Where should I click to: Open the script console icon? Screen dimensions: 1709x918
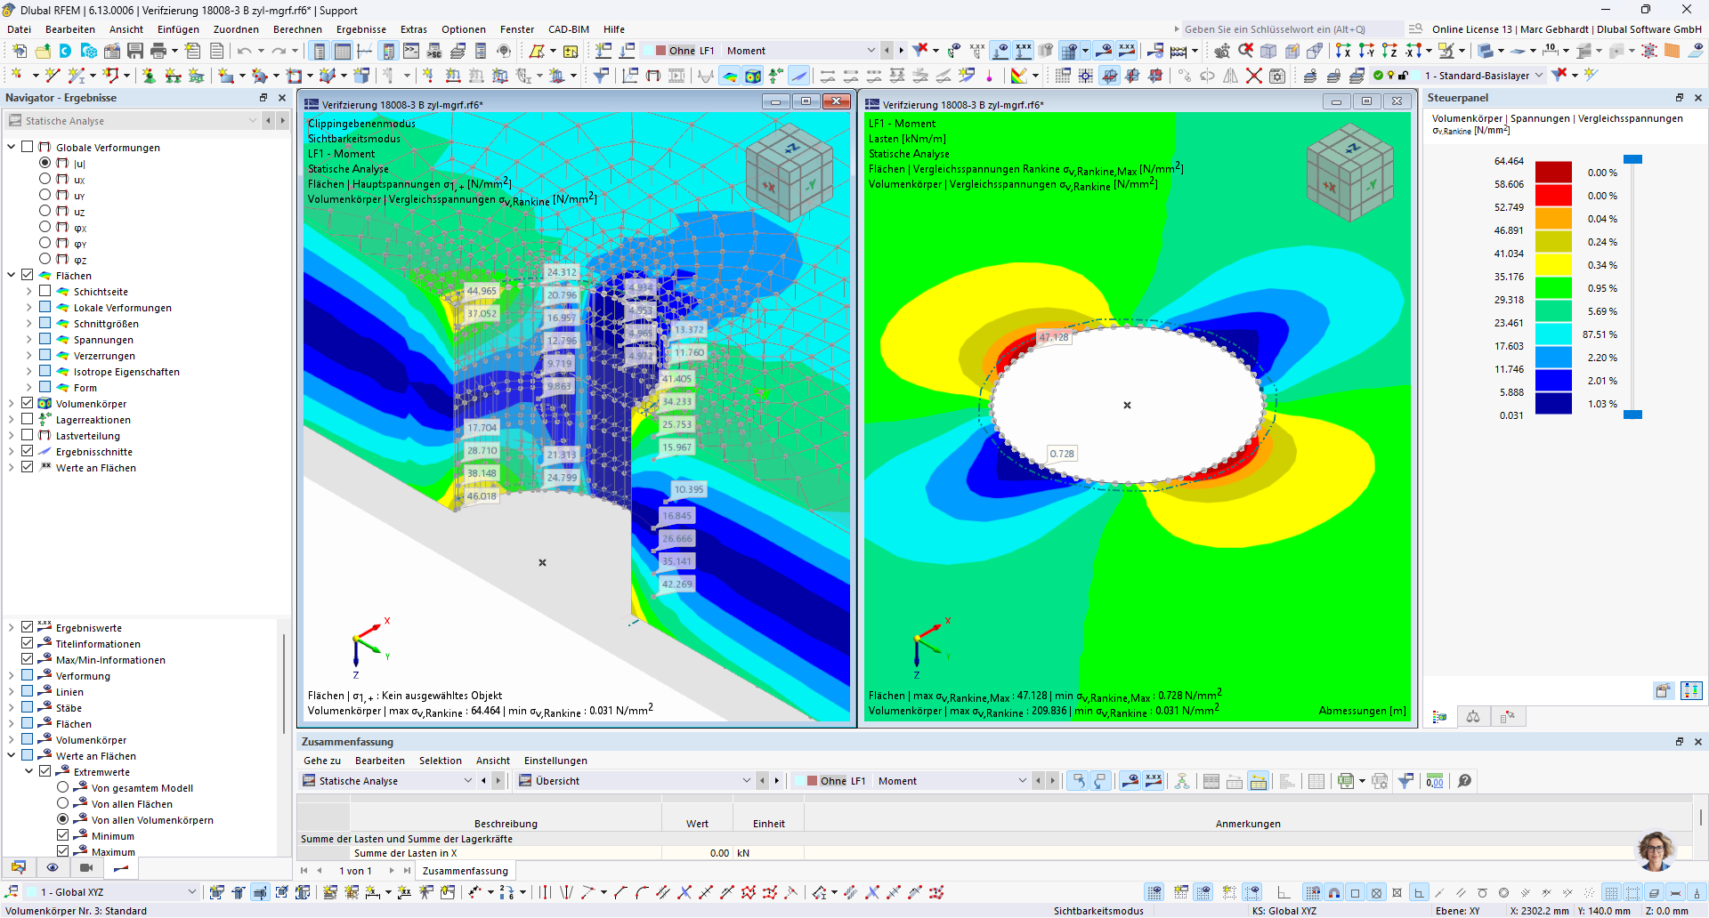411,51
